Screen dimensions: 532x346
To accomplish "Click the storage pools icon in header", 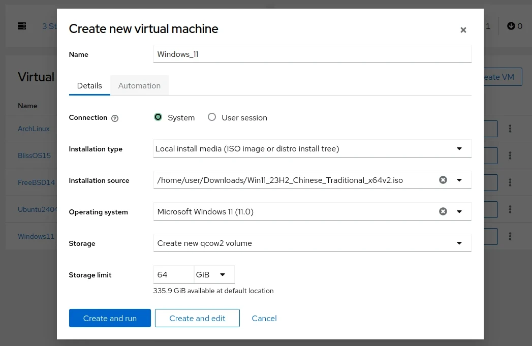I will click(22, 26).
